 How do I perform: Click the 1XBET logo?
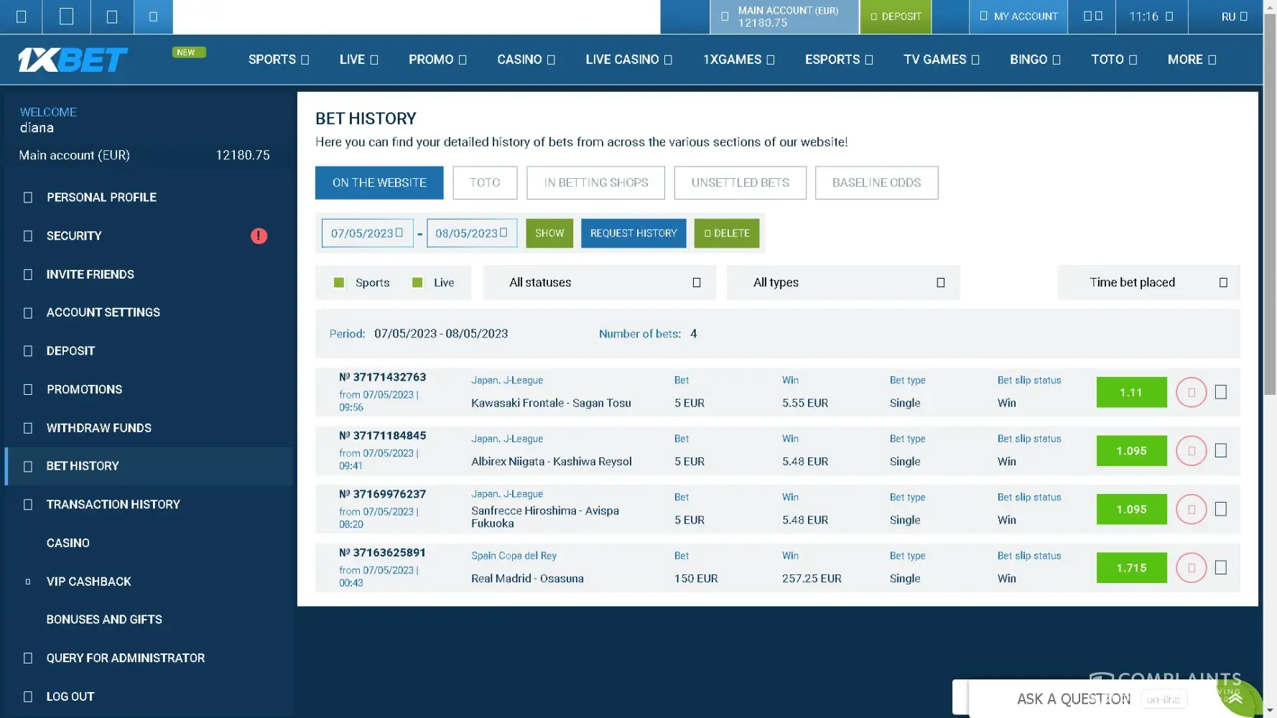(73, 60)
